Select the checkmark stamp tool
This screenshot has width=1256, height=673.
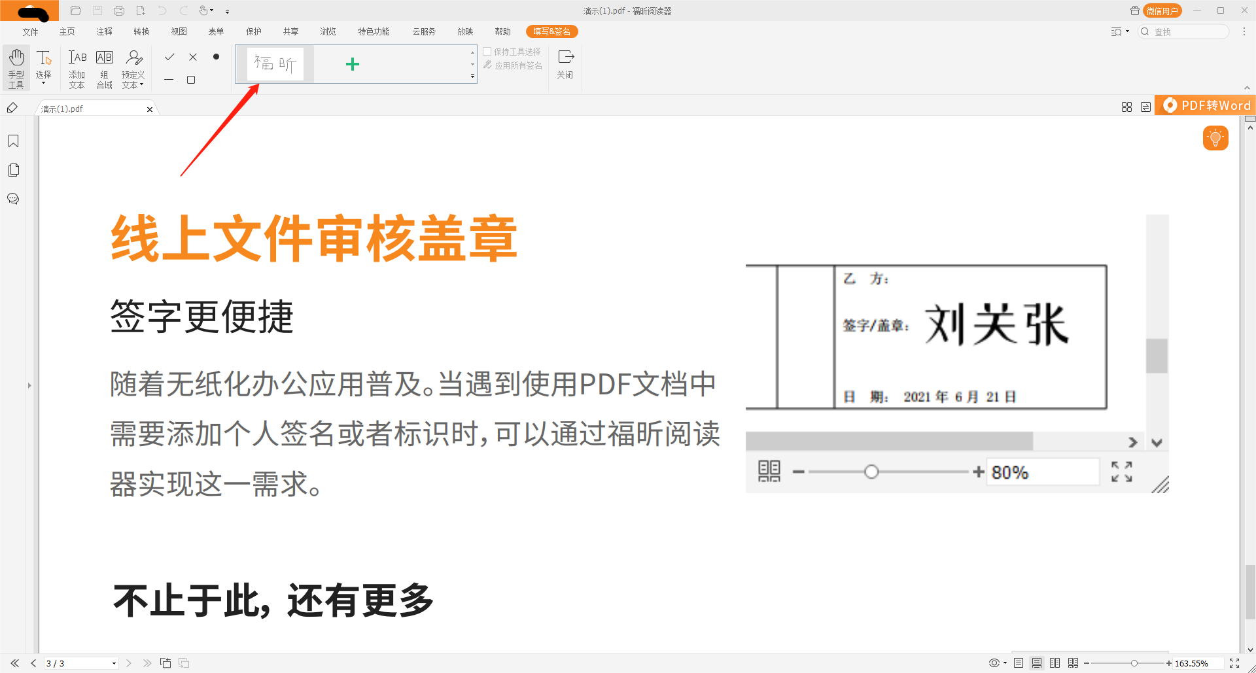pyautogui.click(x=169, y=57)
